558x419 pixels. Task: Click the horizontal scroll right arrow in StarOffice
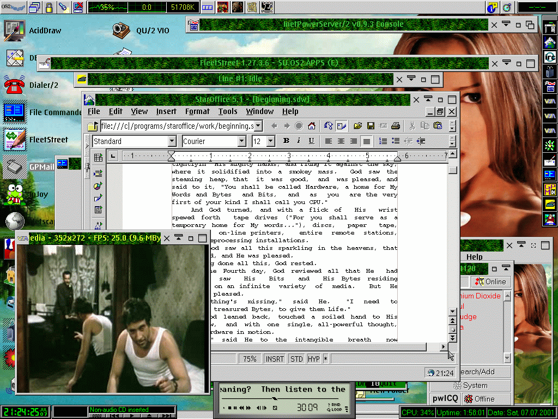444,346
